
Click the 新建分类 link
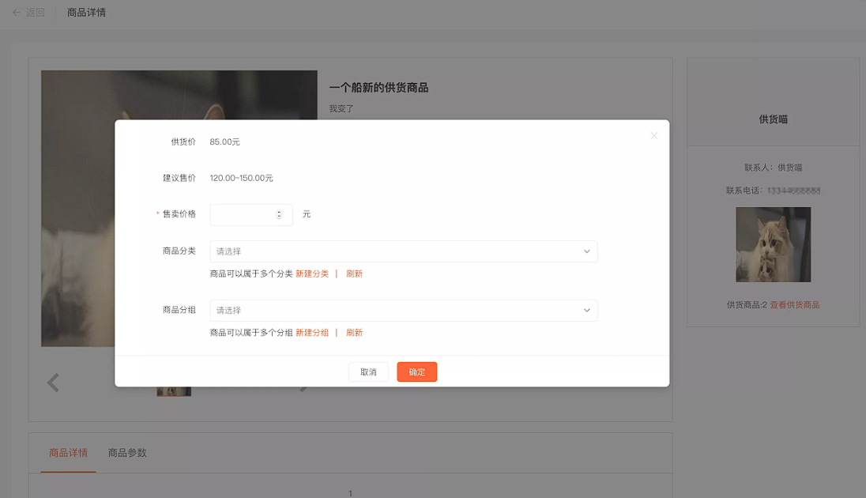tap(312, 274)
